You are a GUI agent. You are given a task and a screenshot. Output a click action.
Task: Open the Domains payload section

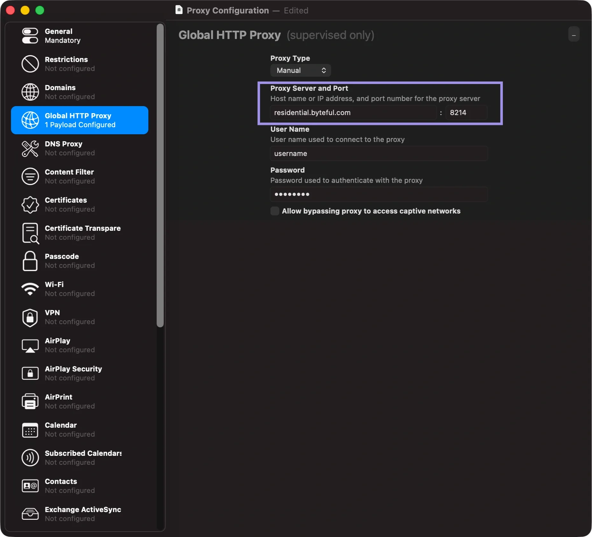[80, 92]
